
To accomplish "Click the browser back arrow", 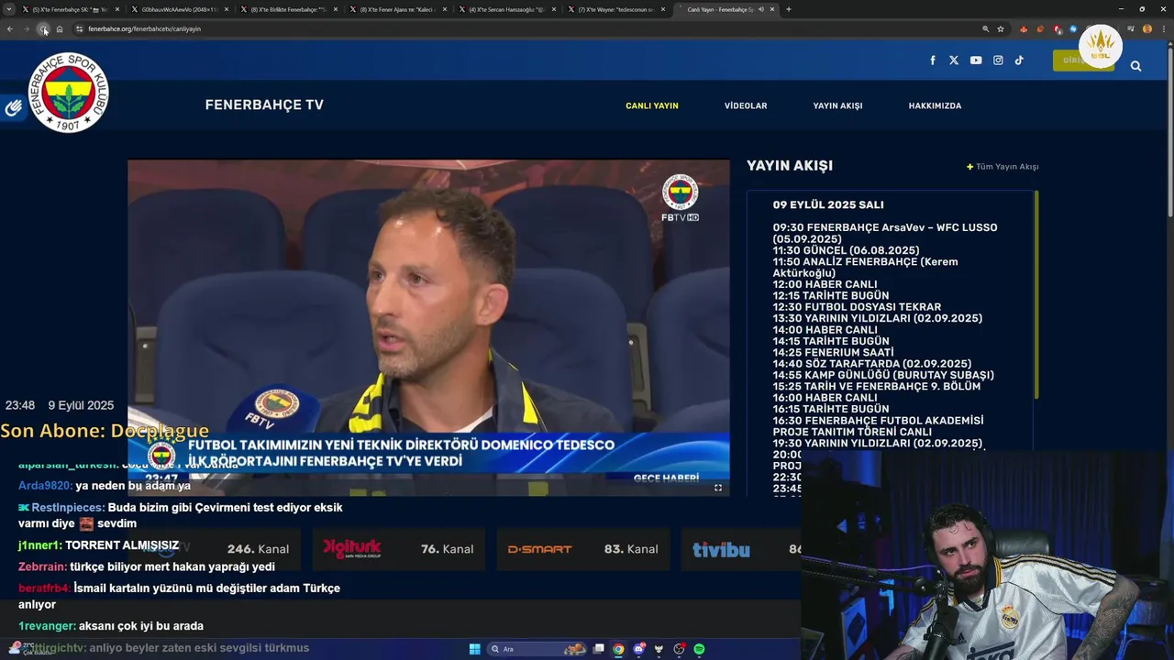I will coord(10,28).
